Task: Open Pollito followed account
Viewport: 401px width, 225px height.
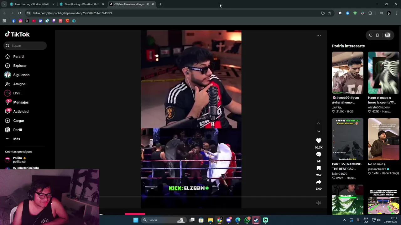Action: click(x=19, y=160)
